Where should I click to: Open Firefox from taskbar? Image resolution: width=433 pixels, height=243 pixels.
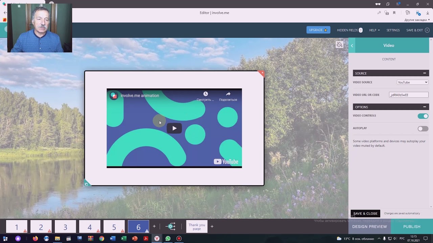click(35, 239)
